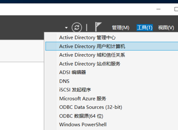The height and width of the screenshot is (130, 178).
Task: Open the DNS tool
Action: point(112,81)
